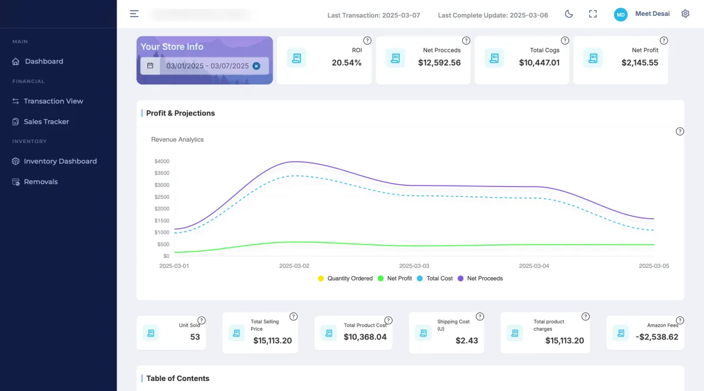
Task: Click help icon on ROI card
Action: (x=367, y=40)
